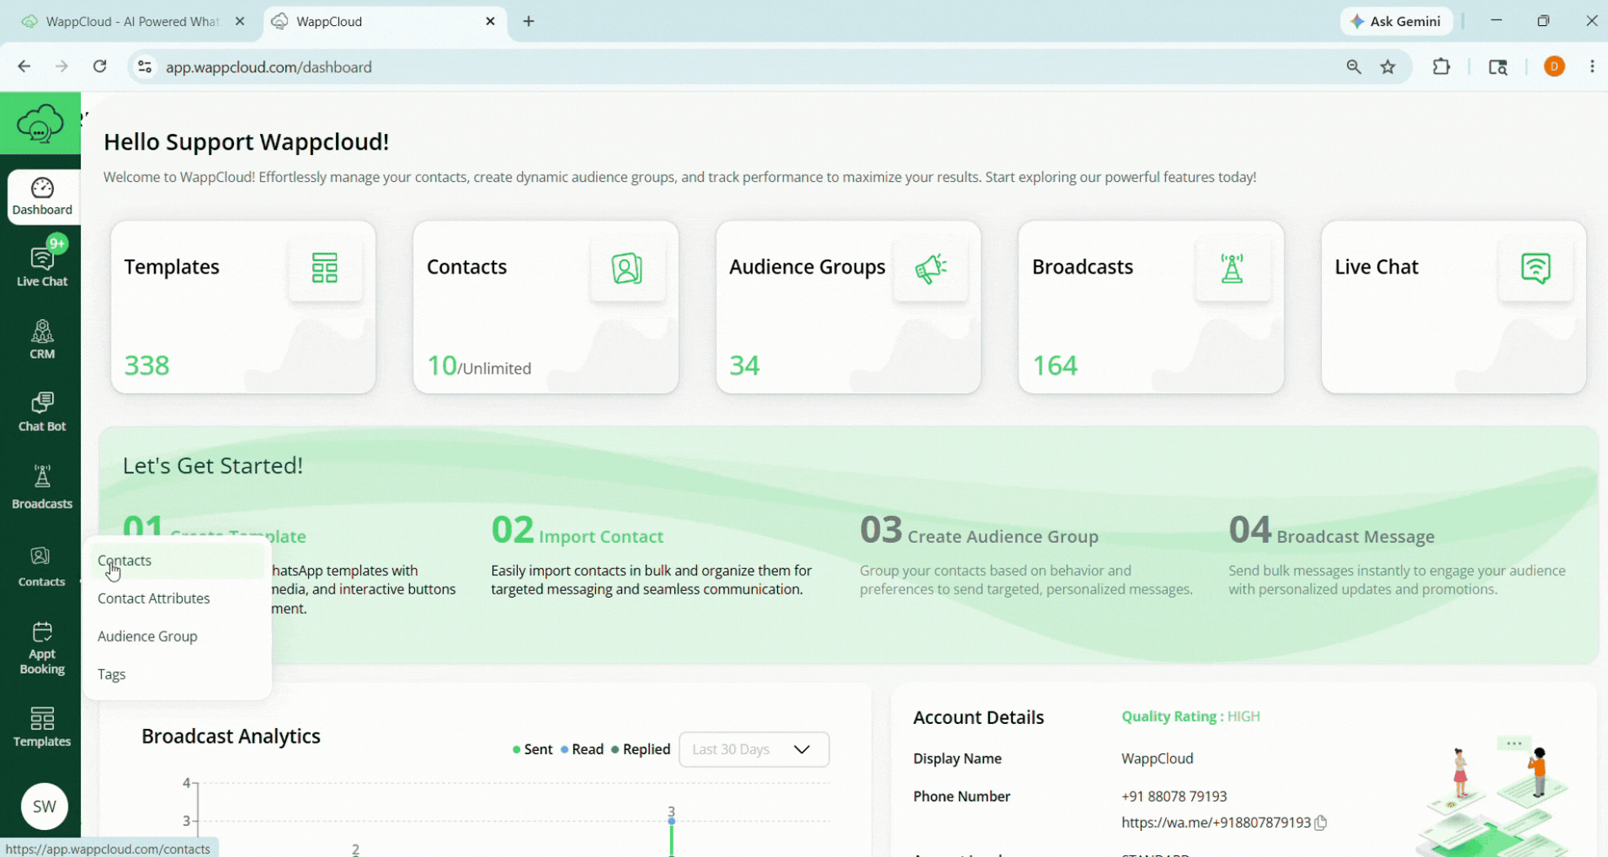Click the https://wa.me/+918807879193 link
Image resolution: width=1608 pixels, height=857 pixels.
pos(1216,822)
